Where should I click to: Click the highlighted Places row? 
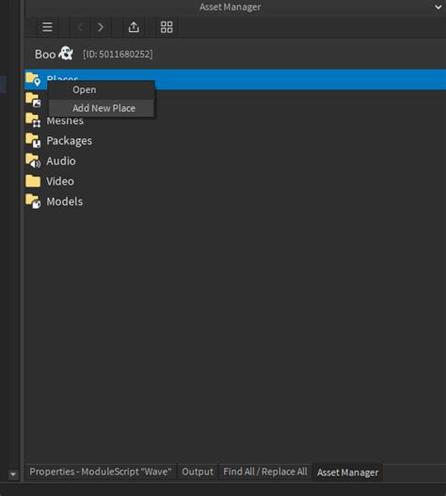[235, 79]
